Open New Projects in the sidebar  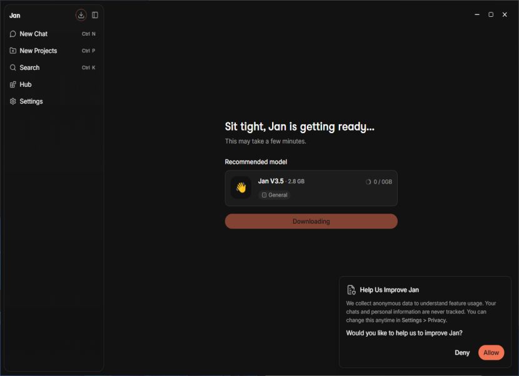pos(53,51)
